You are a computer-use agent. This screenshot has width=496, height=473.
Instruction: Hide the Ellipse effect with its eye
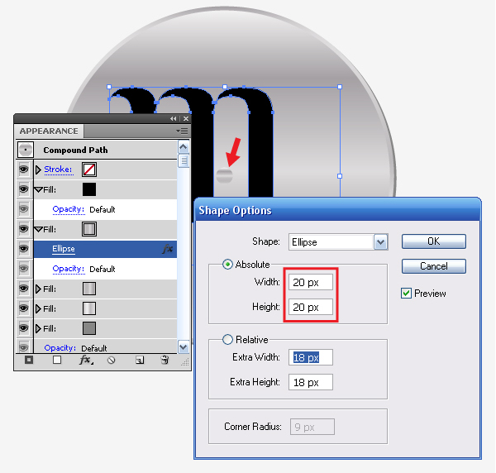[24, 249]
